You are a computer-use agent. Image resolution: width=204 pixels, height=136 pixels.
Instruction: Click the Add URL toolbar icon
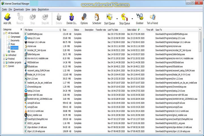tap(7, 17)
